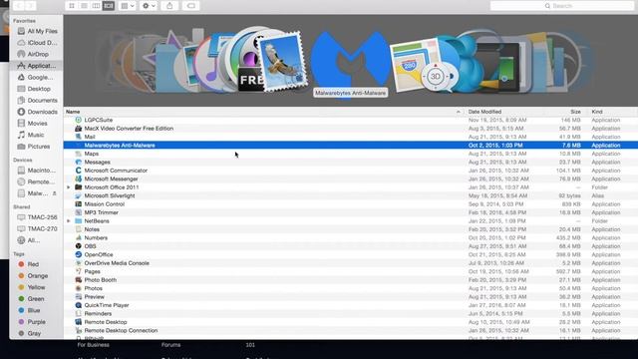Screen dimensions: 638x359
Task: Select Applications in sidebar
Action: (x=37, y=66)
